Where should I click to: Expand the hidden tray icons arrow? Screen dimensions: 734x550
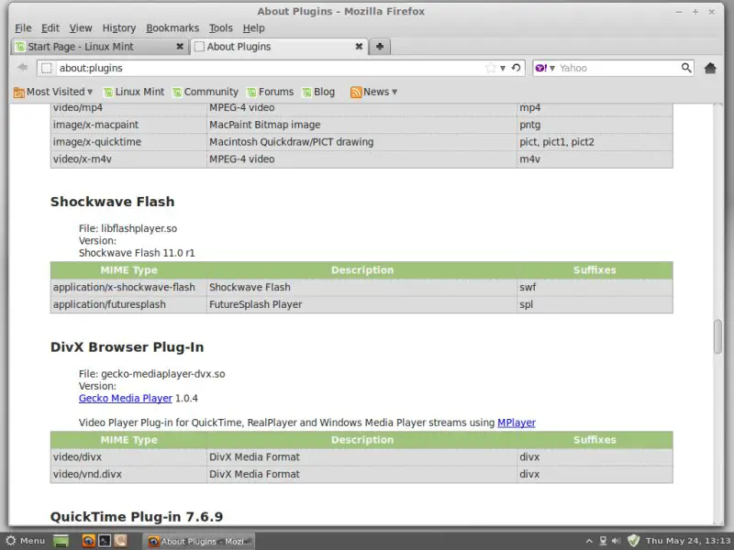click(x=589, y=541)
